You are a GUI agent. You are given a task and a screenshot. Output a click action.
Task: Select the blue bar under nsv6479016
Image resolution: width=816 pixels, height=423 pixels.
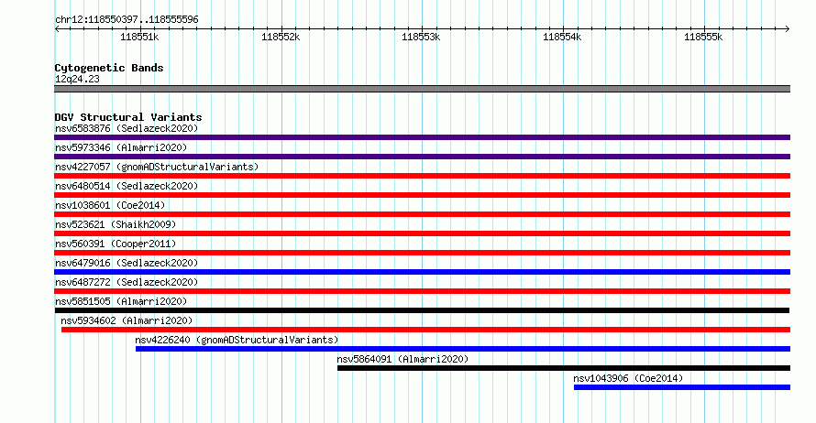[x=422, y=272]
